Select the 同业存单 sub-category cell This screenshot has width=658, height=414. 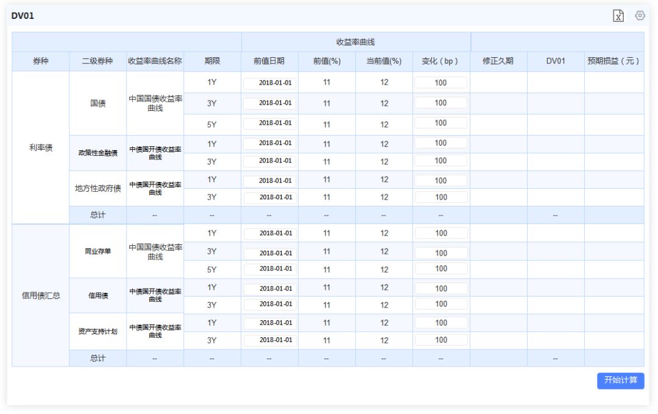(x=97, y=251)
